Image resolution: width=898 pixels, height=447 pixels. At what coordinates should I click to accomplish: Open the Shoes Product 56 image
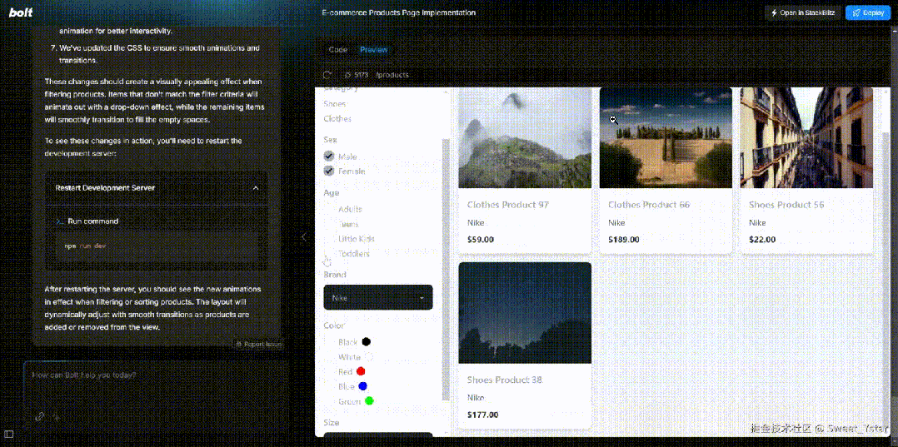point(806,138)
